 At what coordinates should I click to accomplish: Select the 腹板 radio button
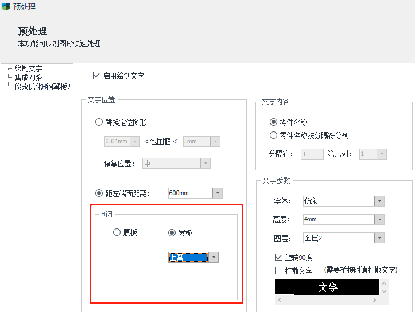point(117,232)
